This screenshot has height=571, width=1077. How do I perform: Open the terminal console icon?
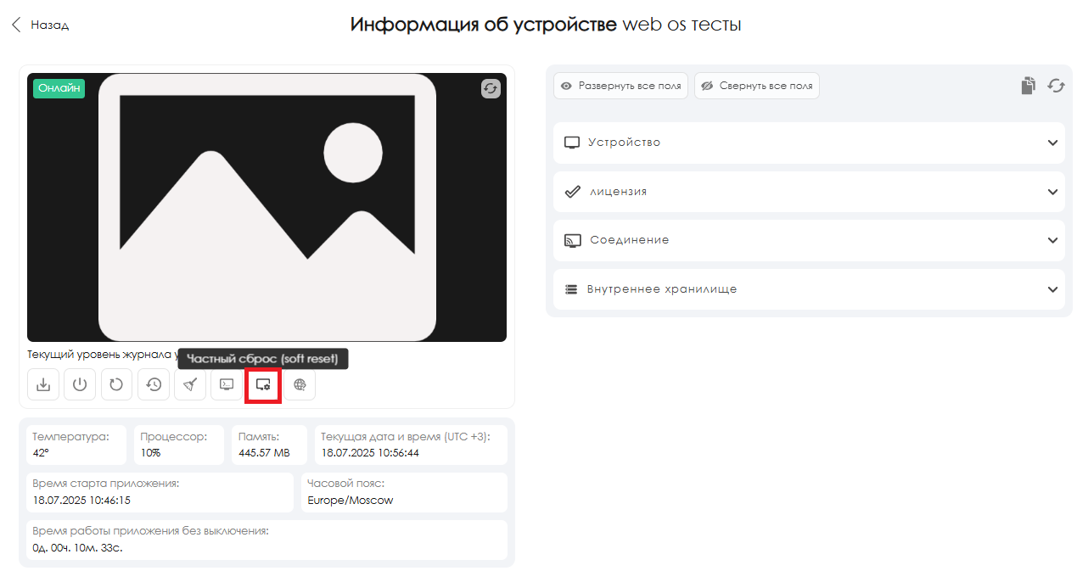point(227,384)
